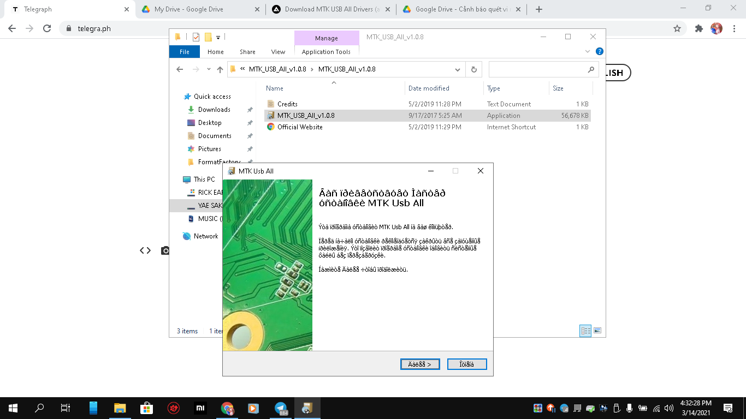
Task: Open Windows taskbar search
Action: pos(39,408)
